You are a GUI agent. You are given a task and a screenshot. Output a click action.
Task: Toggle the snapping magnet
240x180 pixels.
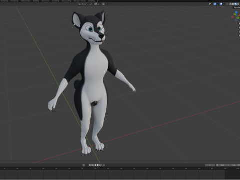click(96, 4)
